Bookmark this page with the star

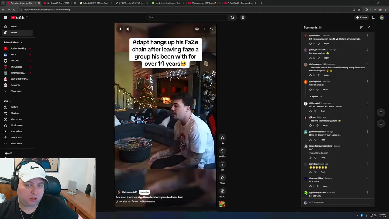359,9
